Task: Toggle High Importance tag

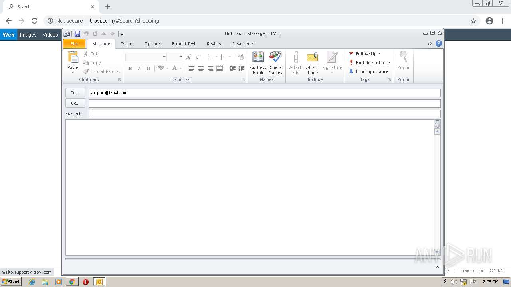Action: (369, 63)
